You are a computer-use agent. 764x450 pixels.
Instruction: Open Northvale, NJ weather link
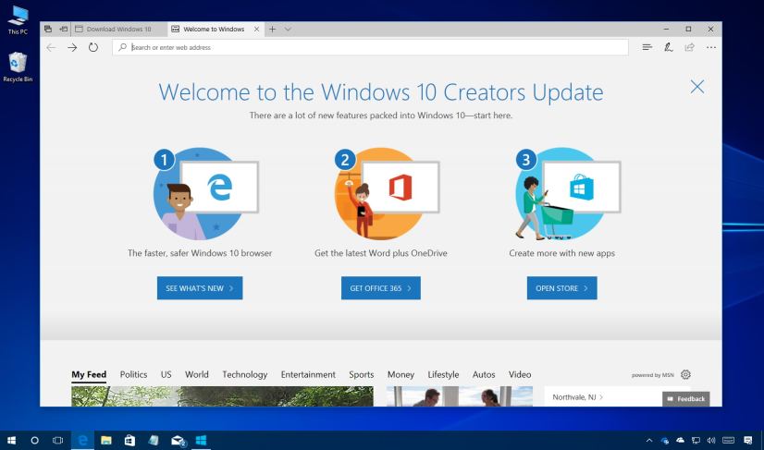[x=577, y=397]
